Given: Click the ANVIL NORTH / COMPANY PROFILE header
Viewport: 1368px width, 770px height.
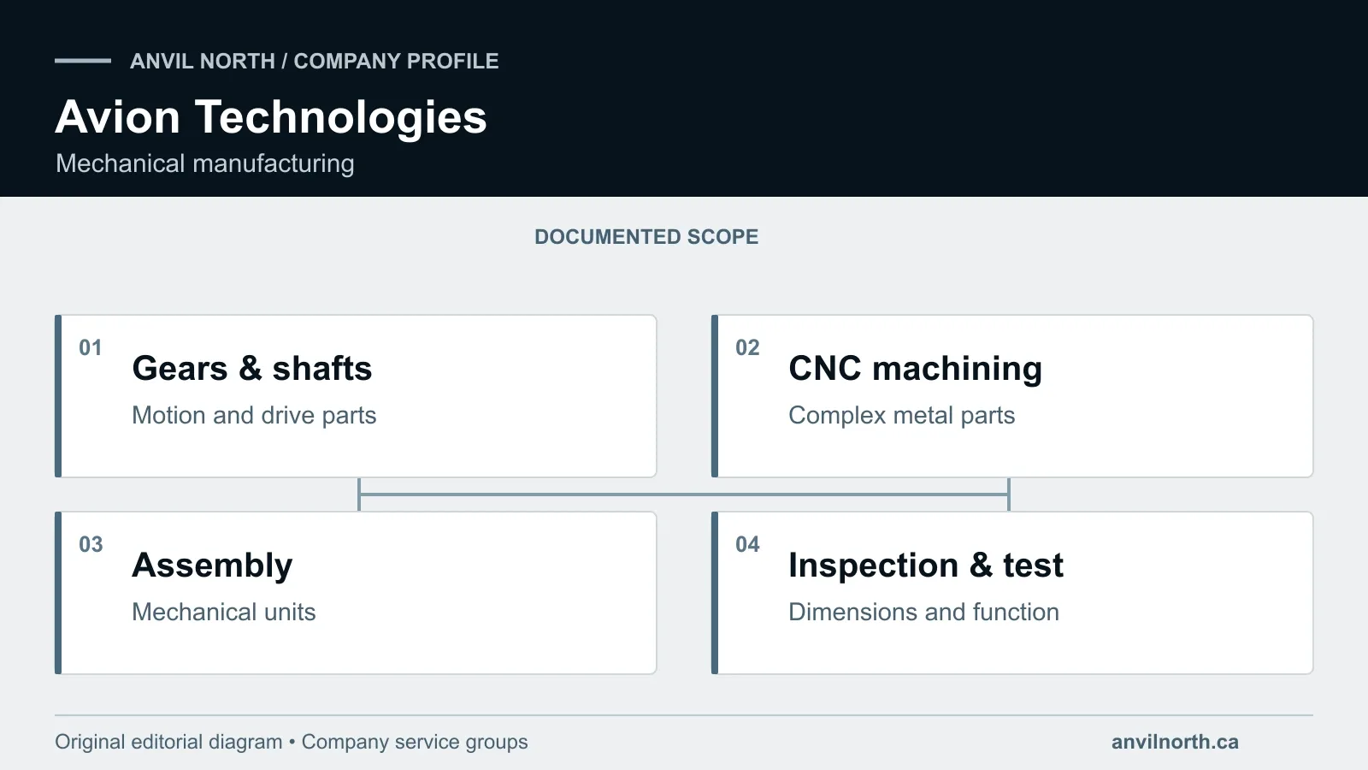Looking at the screenshot, I should pos(314,62).
